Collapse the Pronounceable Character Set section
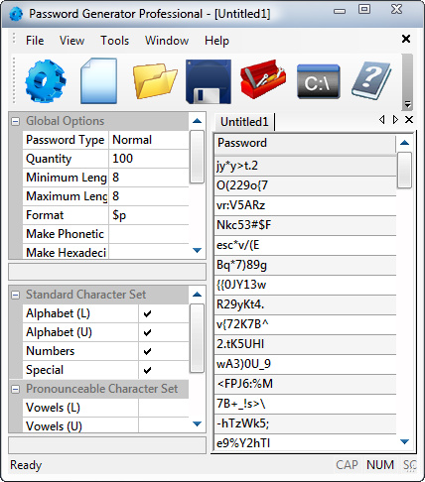The image size is (425, 482). [15, 389]
